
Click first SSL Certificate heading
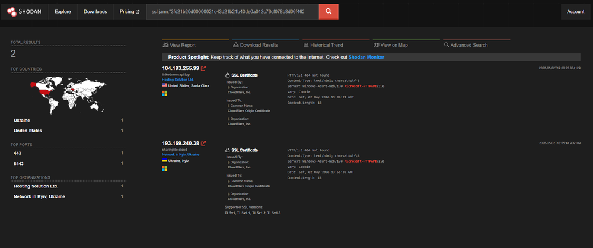(x=244, y=75)
